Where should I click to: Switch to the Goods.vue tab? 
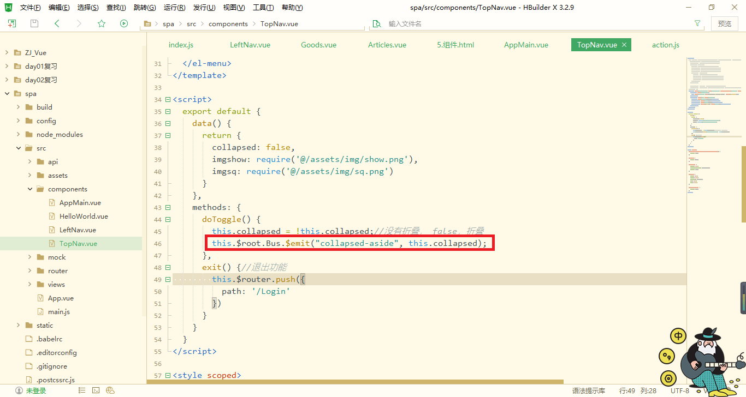[318, 45]
